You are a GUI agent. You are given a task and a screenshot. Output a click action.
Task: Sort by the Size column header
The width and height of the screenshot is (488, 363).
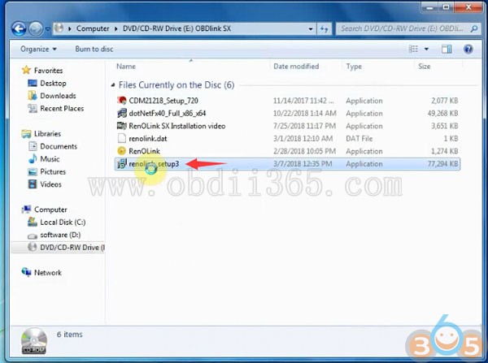[425, 67]
